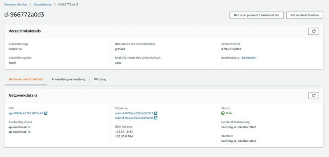Switch to the Wartung tab
Image resolution: width=329 pixels, height=157 pixels.
point(100,79)
